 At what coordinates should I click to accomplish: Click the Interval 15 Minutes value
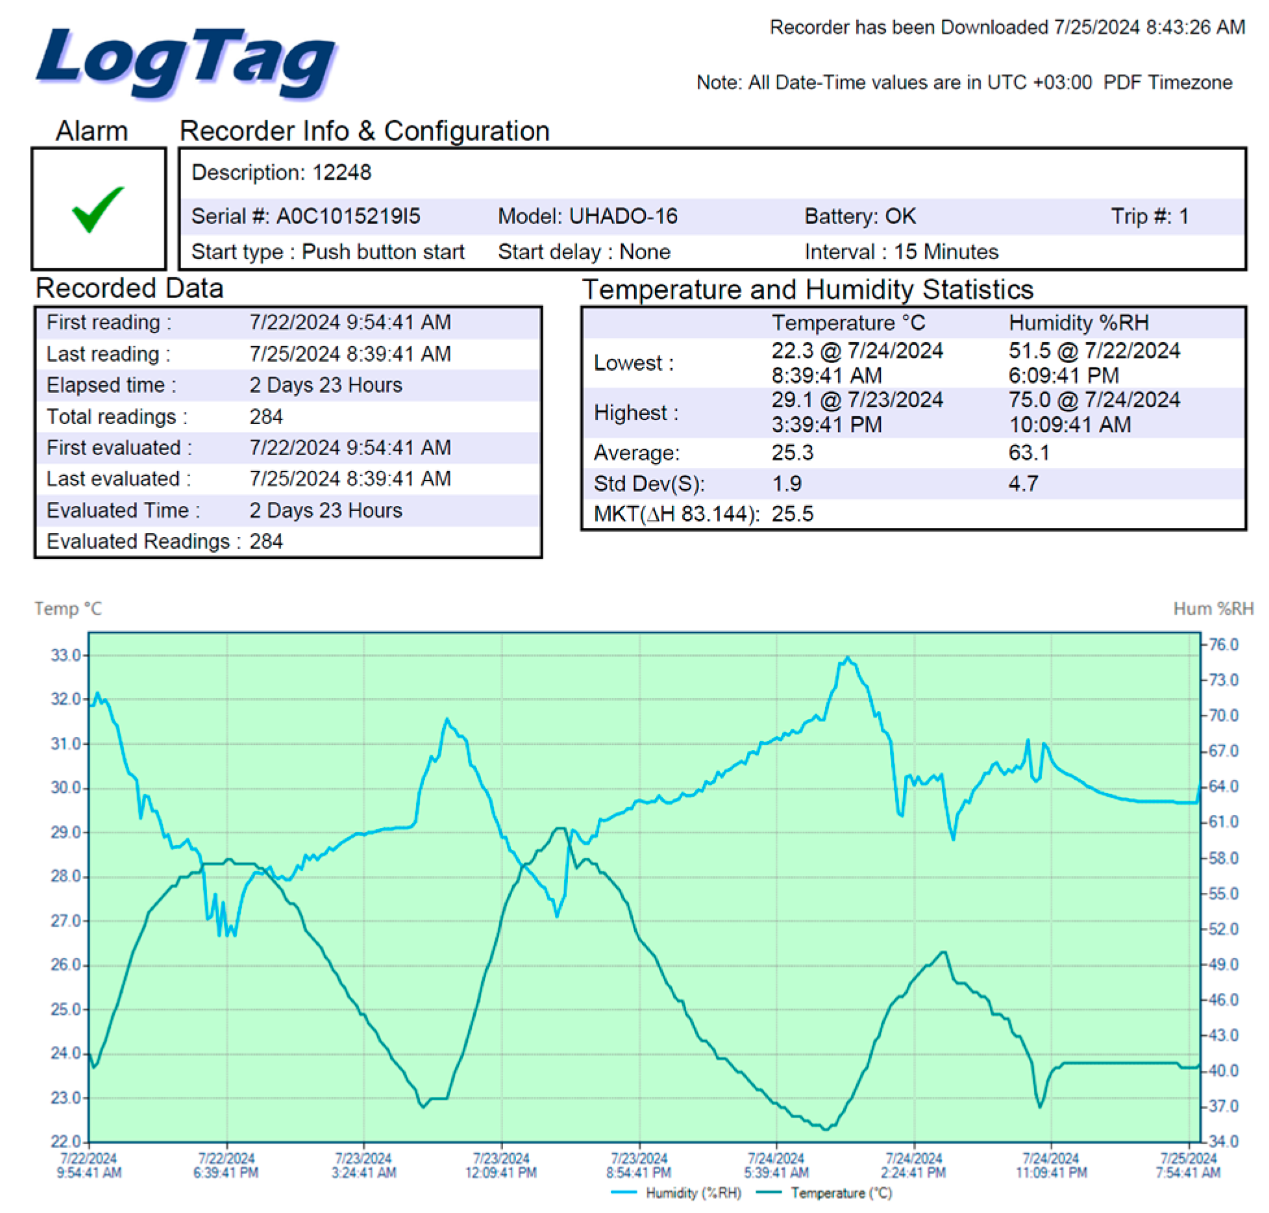901,252
